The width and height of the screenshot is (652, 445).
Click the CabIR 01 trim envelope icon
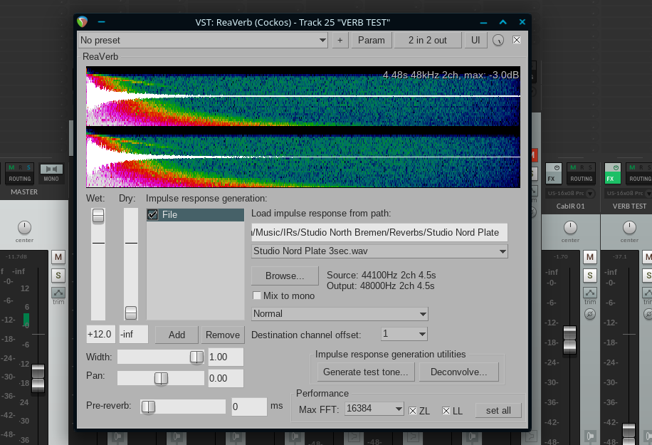pos(589,293)
